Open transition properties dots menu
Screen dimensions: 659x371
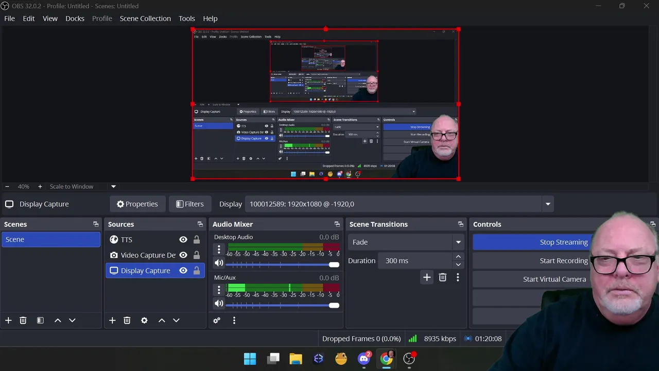pyautogui.click(x=458, y=277)
